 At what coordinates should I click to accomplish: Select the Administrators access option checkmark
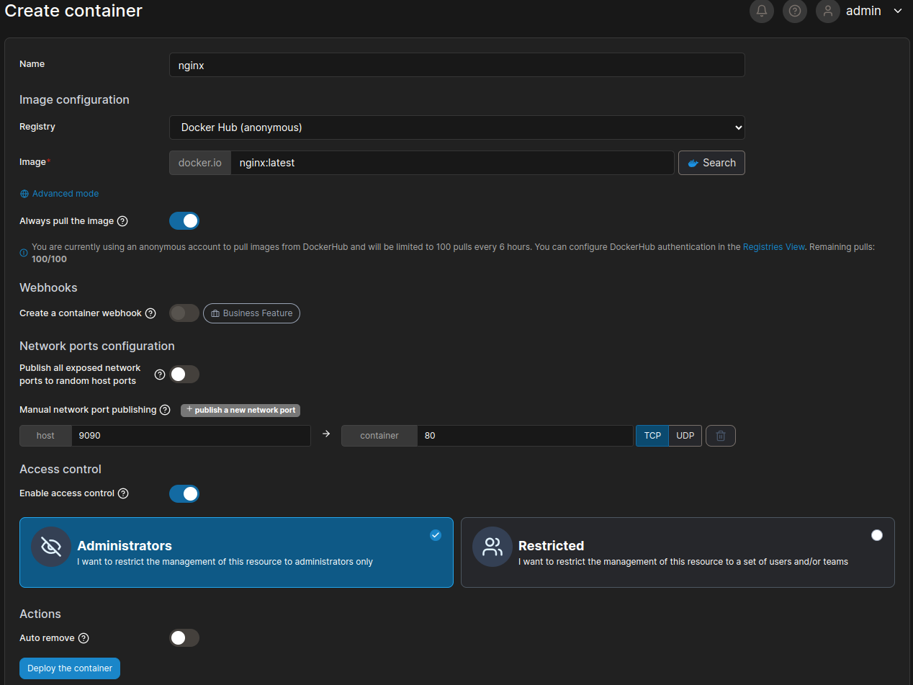pyautogui.click(x=436, y=535)
